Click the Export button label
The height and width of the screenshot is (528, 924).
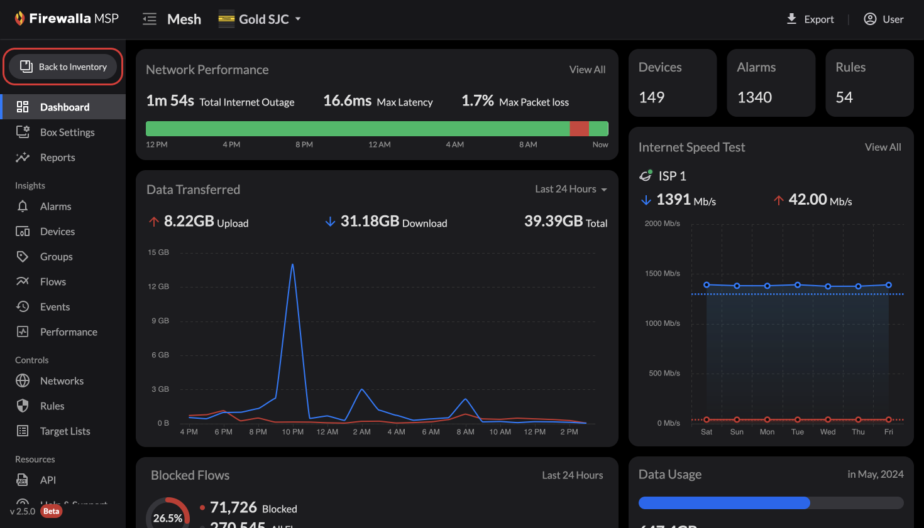tap(819, 19)
